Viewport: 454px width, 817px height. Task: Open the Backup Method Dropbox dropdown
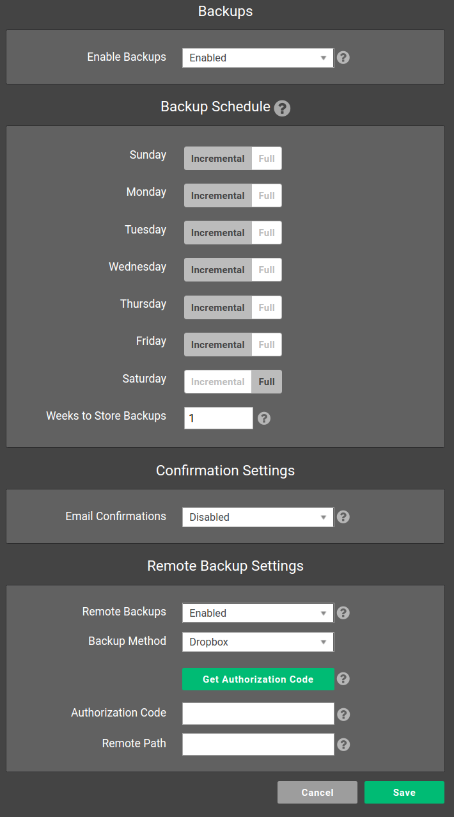coord(258,642)
